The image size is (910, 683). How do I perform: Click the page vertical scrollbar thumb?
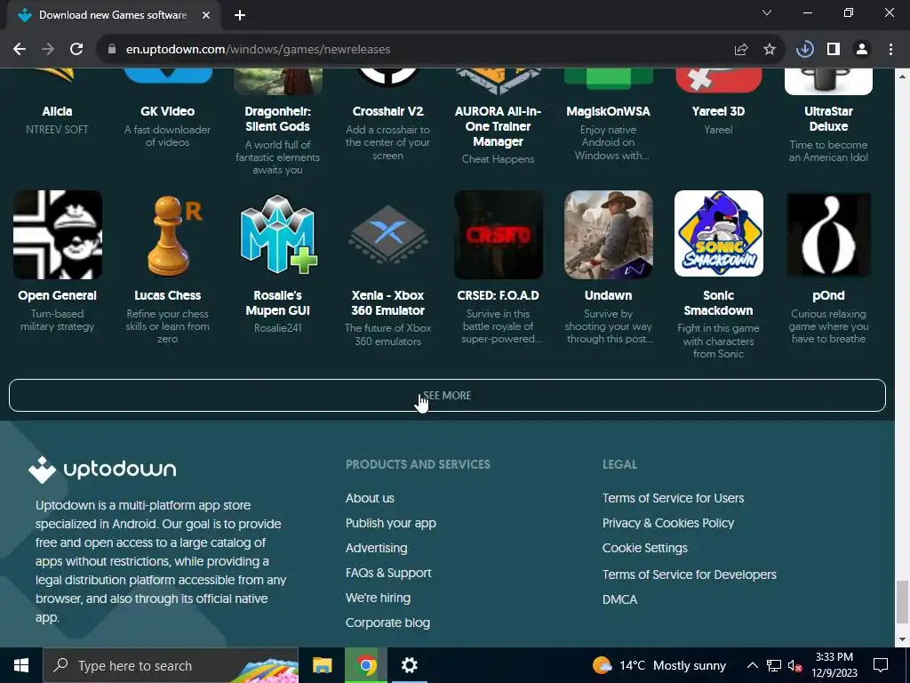[902, 601]
